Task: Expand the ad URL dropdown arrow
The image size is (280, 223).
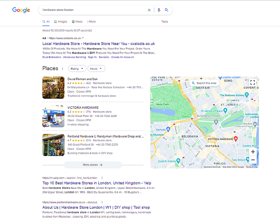Action: [83, 38]
